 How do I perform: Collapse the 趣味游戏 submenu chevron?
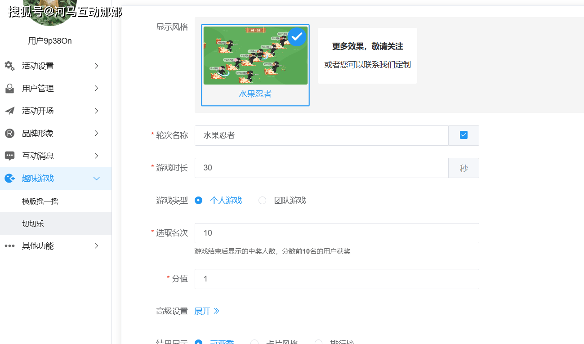click(96, 178)
